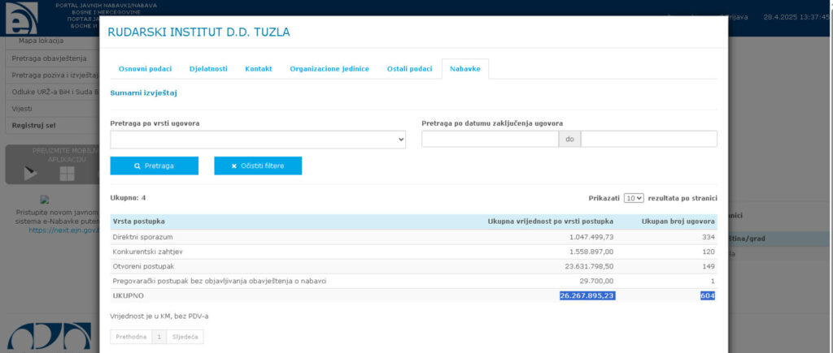The height and width of the screenshot is (353, 833).
Task: Click the value 23.631.798,50
Action: (589, 266)
